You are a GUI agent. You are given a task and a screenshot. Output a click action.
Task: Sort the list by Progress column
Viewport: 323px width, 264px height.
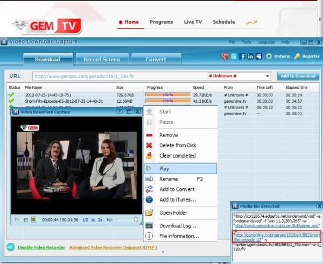[x=155, y=88]
